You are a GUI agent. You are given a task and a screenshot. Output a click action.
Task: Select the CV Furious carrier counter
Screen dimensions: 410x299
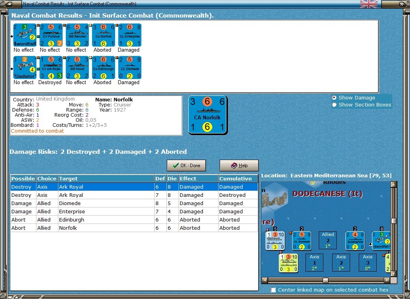tap(51, 35)
